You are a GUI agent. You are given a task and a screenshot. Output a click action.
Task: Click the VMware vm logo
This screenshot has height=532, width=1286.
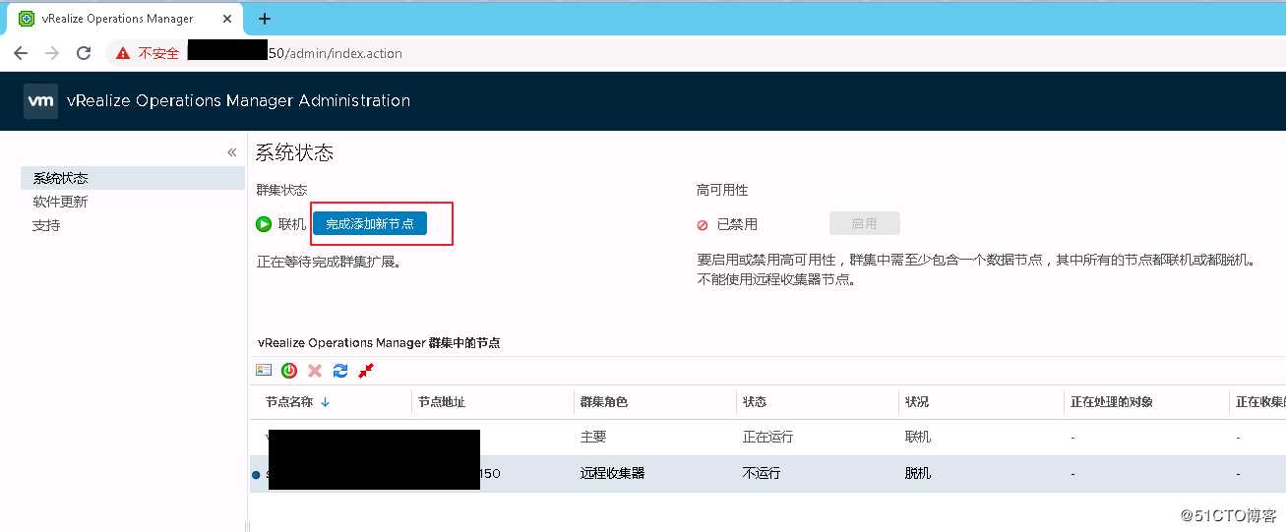pos(40,100)
